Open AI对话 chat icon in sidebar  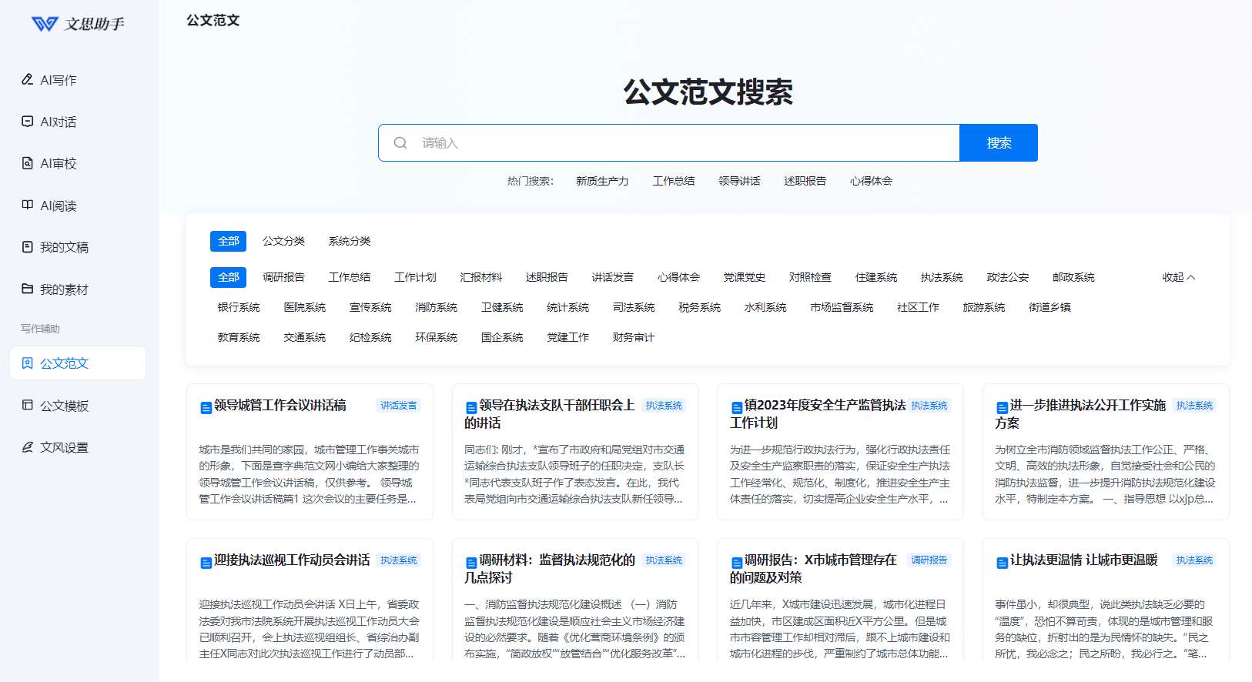click(28, 122)
